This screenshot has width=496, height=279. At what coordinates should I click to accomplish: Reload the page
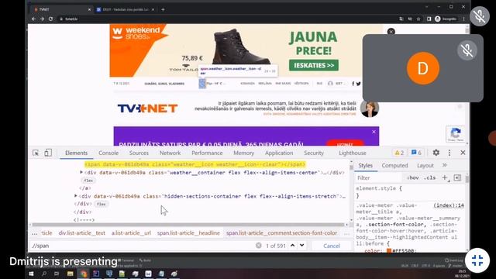coord(50,19)
